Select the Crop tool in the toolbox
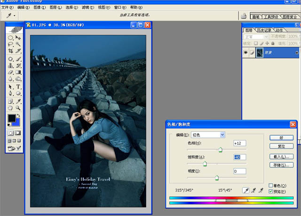This screenshot has width=301, height=216. click(x=10, y=51)
